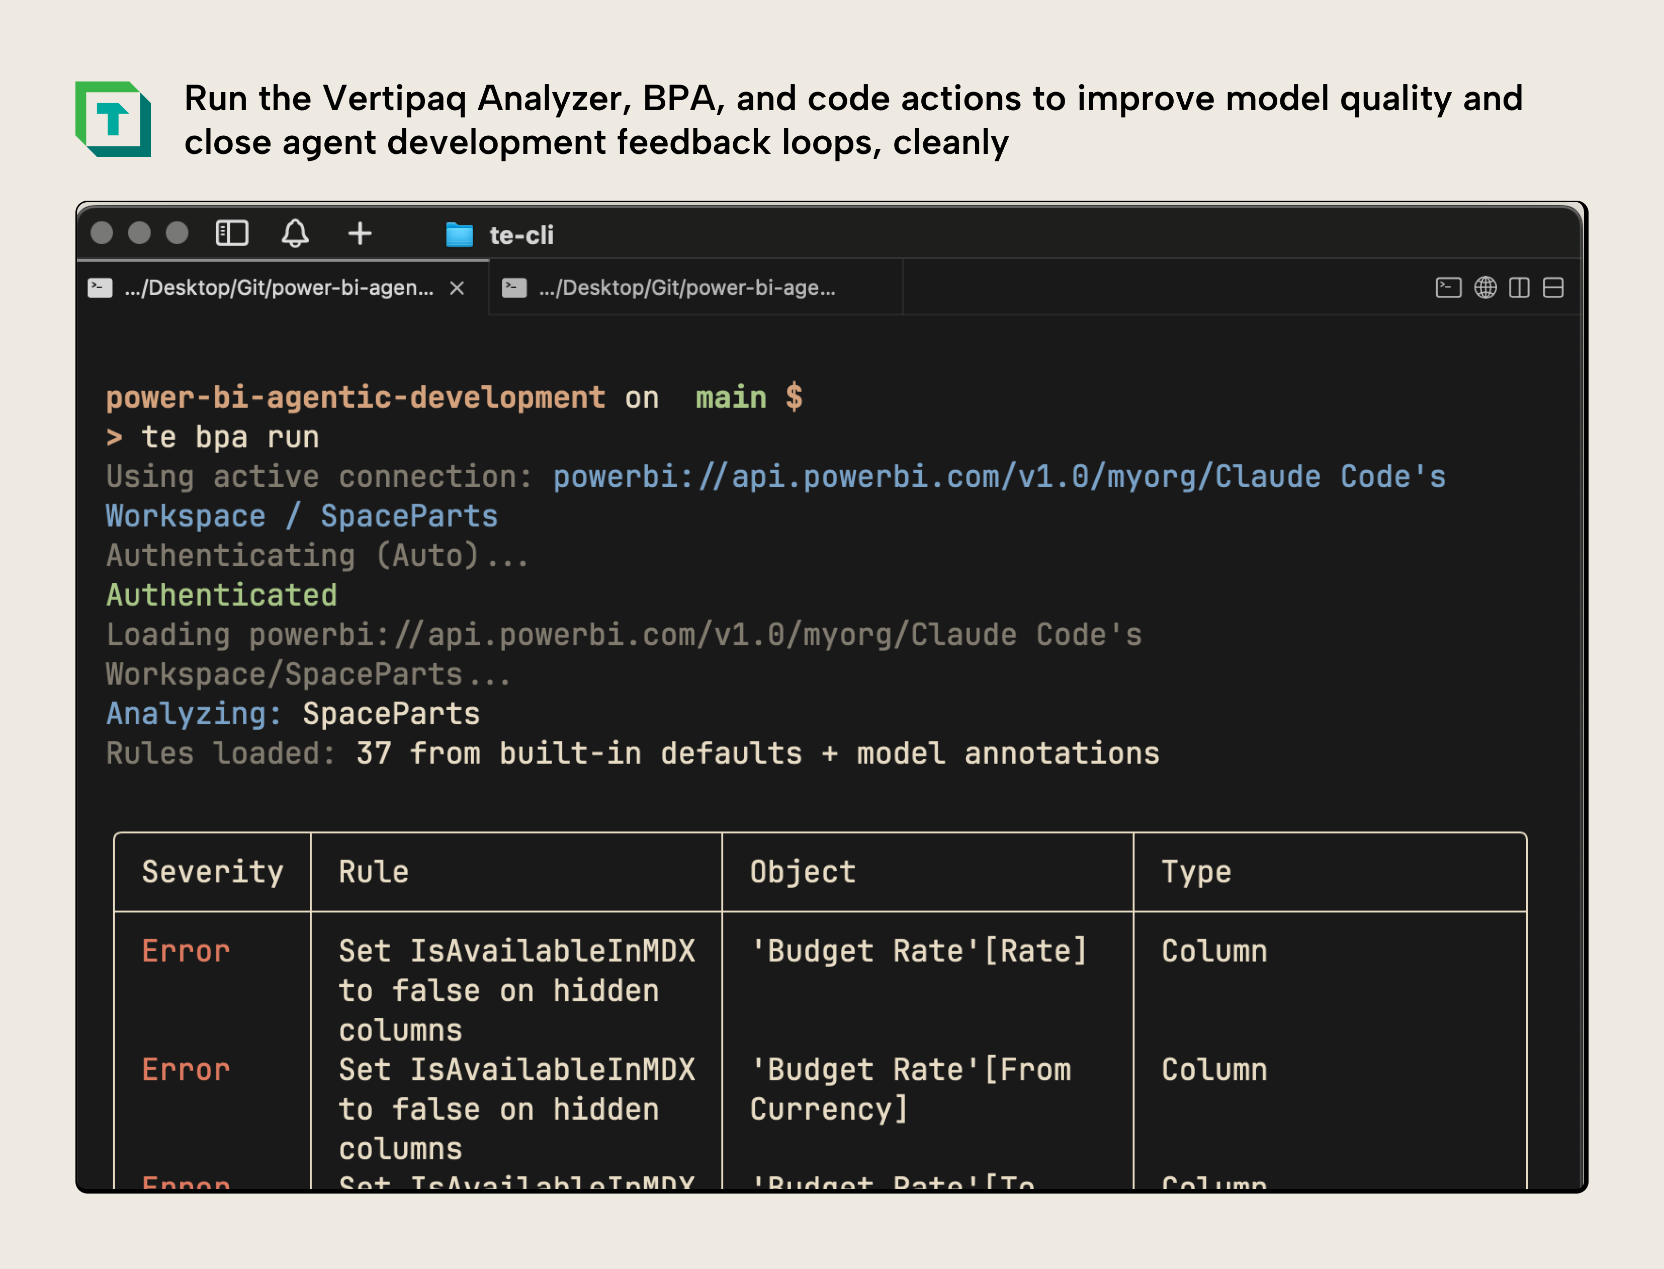Open notifications via the bell icon

(296, 233)
